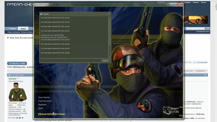The image size is (217, 122).
Task: Select New Game in the Counter-Strike menu
Action: pyautogui.click(x=44, y=97)
